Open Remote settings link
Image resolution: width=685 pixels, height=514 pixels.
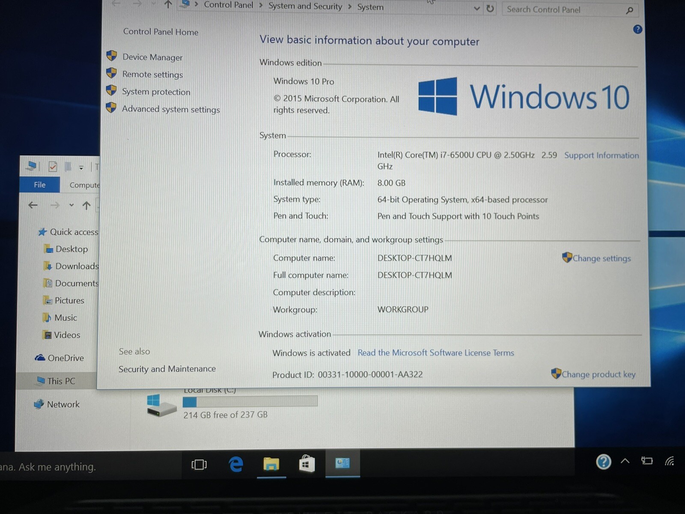point(152,74)
